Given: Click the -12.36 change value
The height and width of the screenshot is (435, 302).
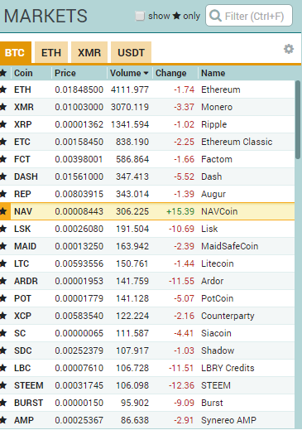Looking at the screenshot, I should pos(181,385).
